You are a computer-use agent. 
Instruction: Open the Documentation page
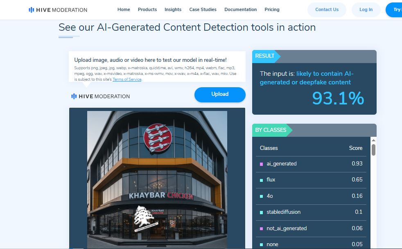pos(240,9)
